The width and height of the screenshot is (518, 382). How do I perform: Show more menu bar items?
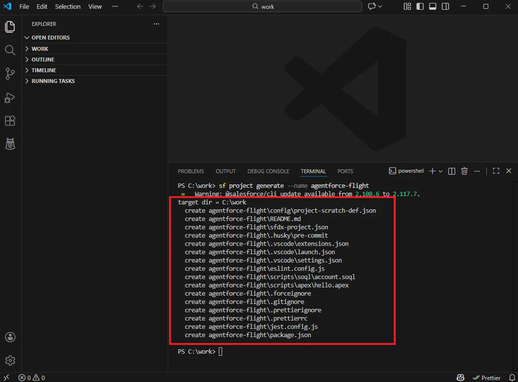(x=115, y=6)
